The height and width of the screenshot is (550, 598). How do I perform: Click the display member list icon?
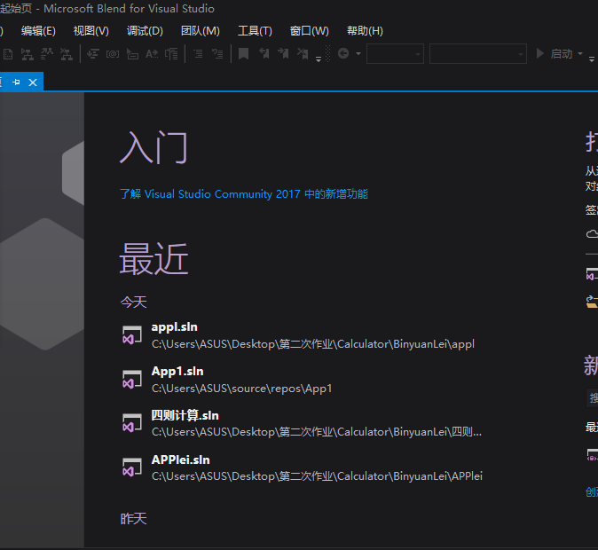pos(92,54)
